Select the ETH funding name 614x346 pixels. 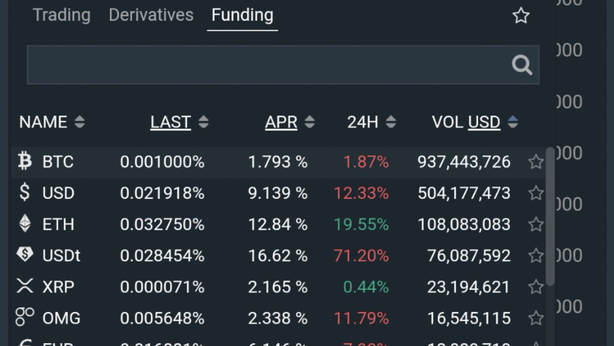coord(58,224)
